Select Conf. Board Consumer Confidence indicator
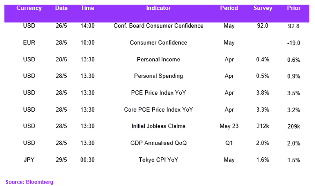Screen dimensions: 315x186 158,26
